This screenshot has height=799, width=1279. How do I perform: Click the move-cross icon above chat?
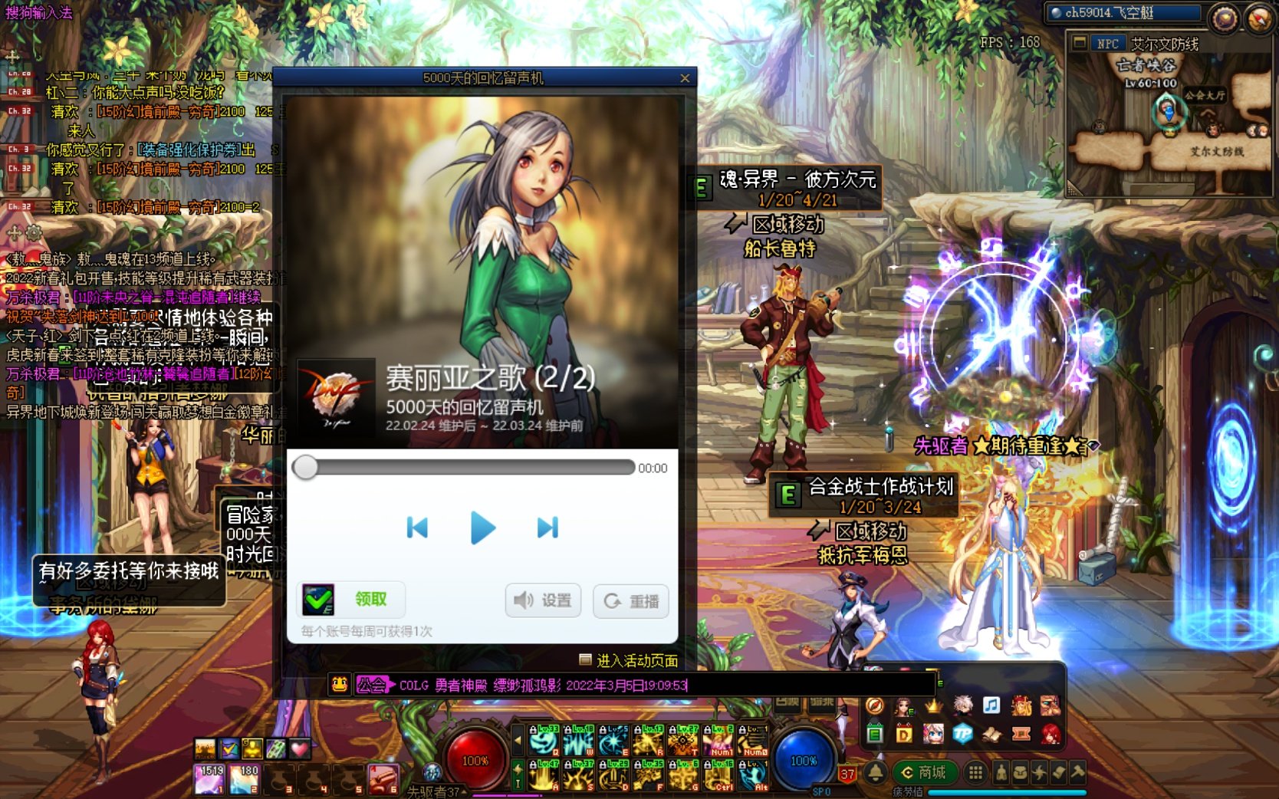coord(12,57)
